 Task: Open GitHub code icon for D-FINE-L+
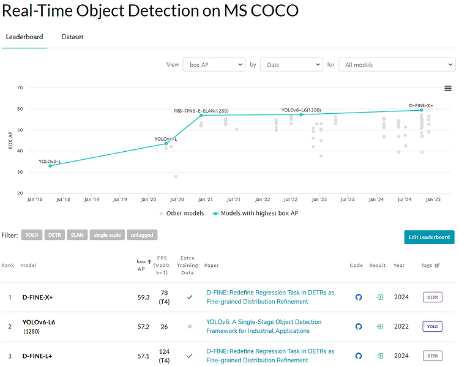pos(358,356)
